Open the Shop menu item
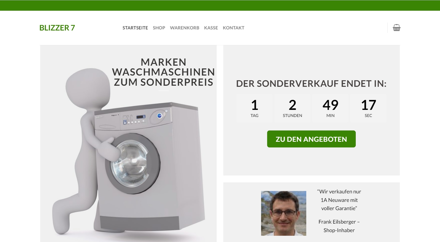 pos(159,28)
